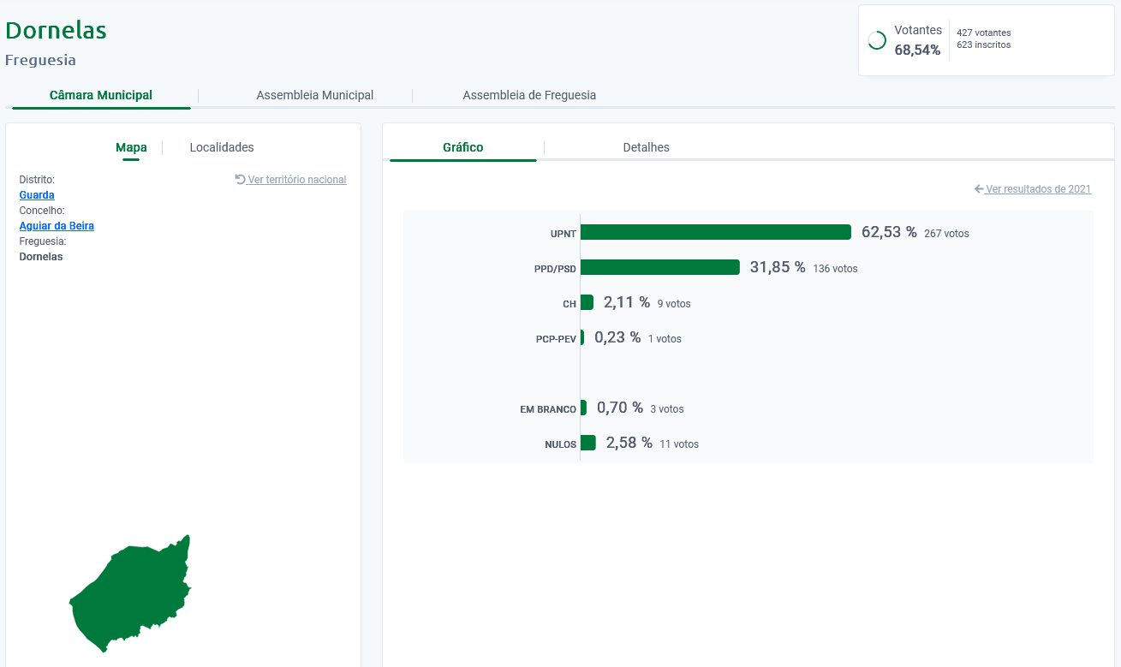1121x667 pixels.
Task: Select the Gráfico results tab
Action: click(x=462, y=147)
